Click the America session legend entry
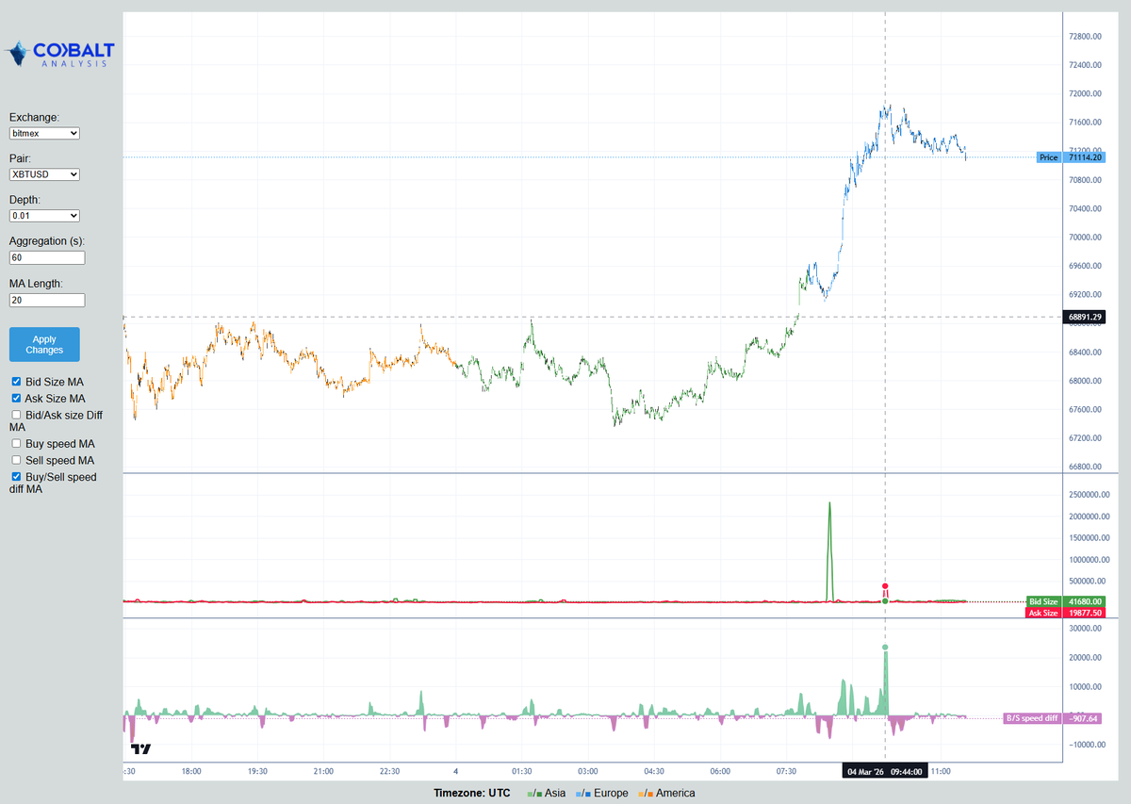The width and height of the screenshot is (1131, 804). [667, 793]
